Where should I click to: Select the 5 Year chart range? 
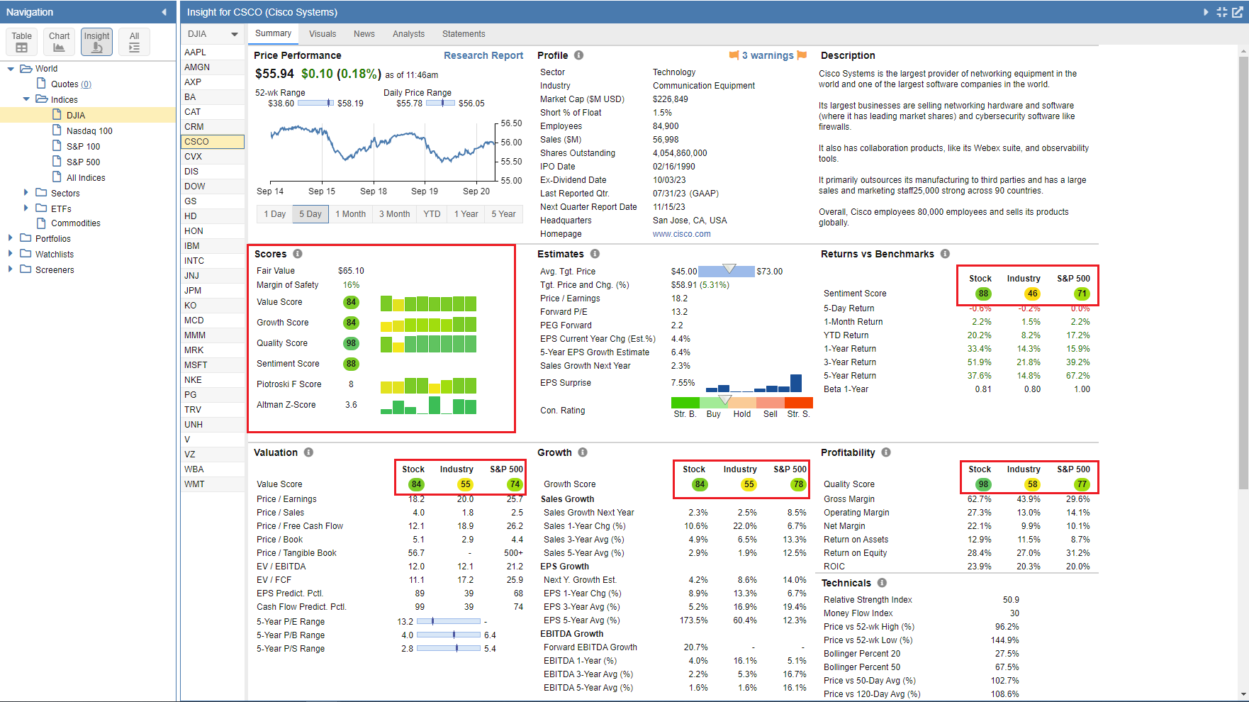pyautogui.click(x=503, y=214)
